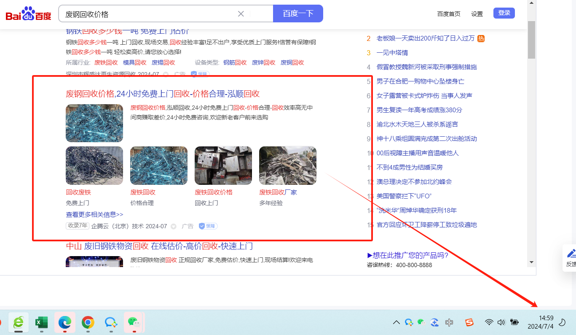Open dropdown arrow beside 企腾云 2024-07
576x335 pixels.
pos(173,227)
